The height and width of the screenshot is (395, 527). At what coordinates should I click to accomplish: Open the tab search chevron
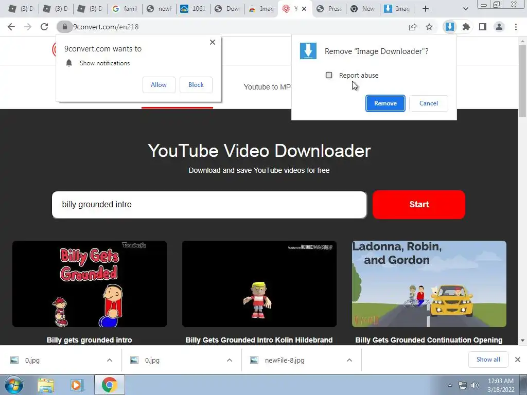click(465, 9)
